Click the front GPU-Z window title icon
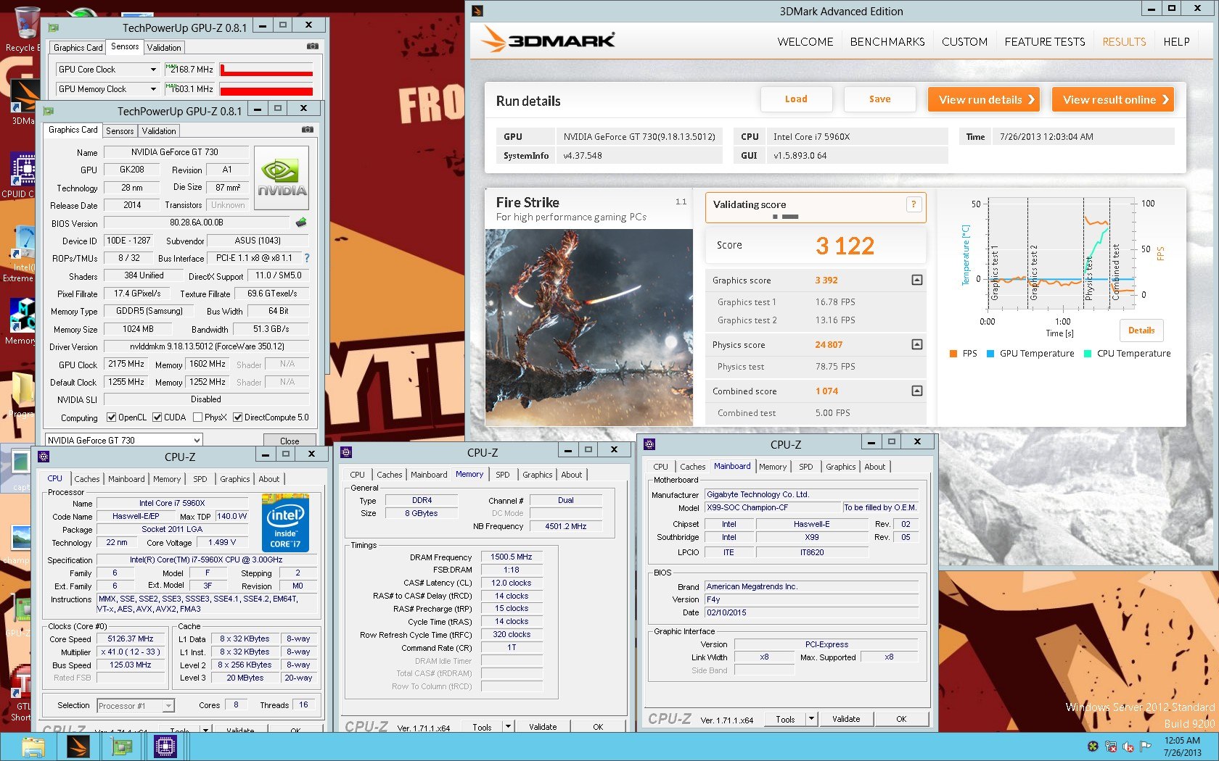Image resolution: width=1219 pixels, height=761 pixels. 49,111
